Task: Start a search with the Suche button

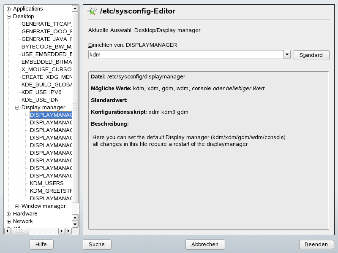Action: (x=97, y=244)
